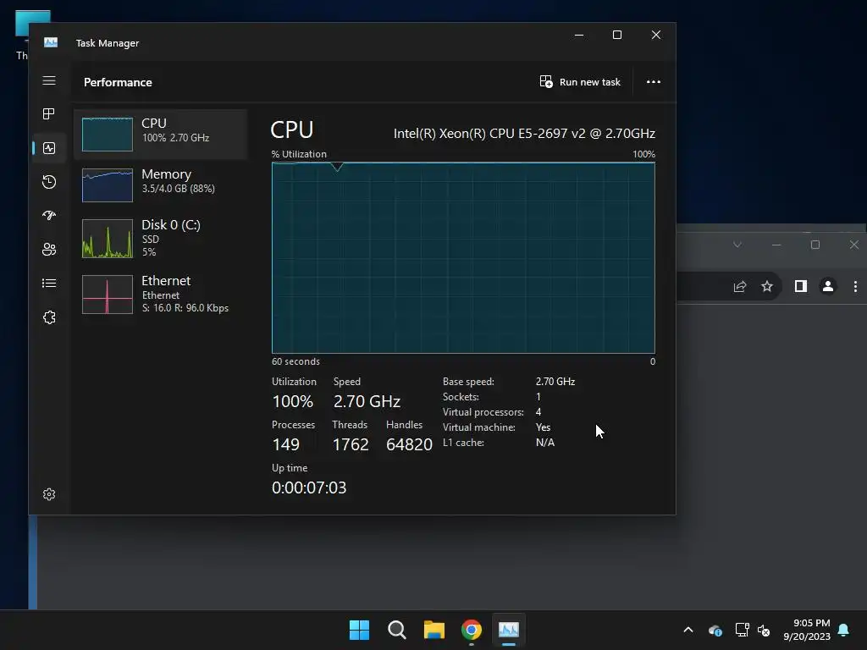Click the network tray icon

click(x=742, y=630)
